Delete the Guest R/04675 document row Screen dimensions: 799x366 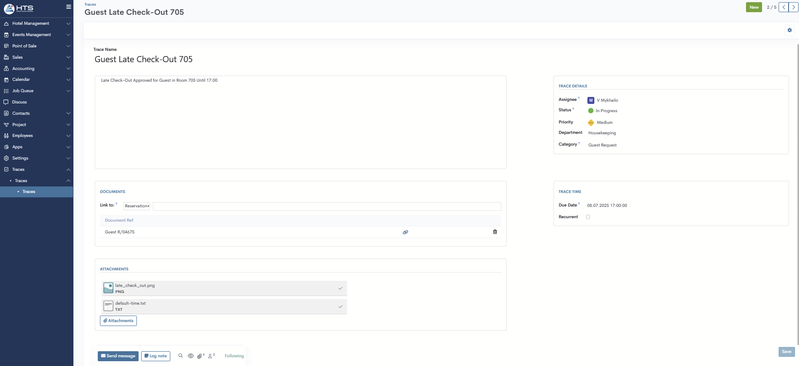pos(495,232)
